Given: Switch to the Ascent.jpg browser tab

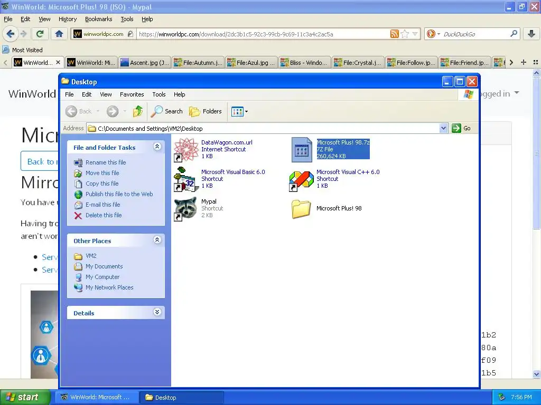Looking at the screenshot, I should [145, 63].
